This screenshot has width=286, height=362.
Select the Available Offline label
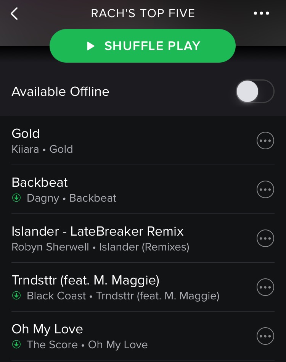click(x=60, y=91)
